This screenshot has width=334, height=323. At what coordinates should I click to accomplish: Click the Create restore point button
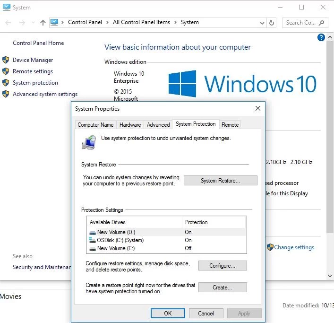tap(223, 288)
